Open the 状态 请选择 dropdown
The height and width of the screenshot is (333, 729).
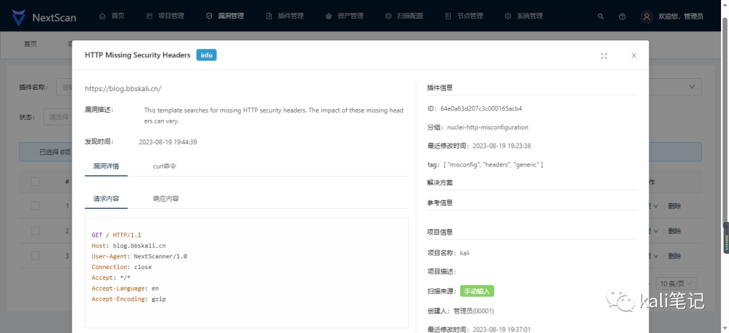pos(57,117)
